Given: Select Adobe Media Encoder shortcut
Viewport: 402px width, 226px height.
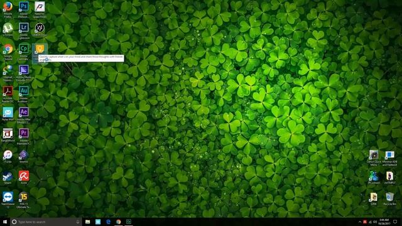Looking at the screenshot, I should (x=24, y=73).
